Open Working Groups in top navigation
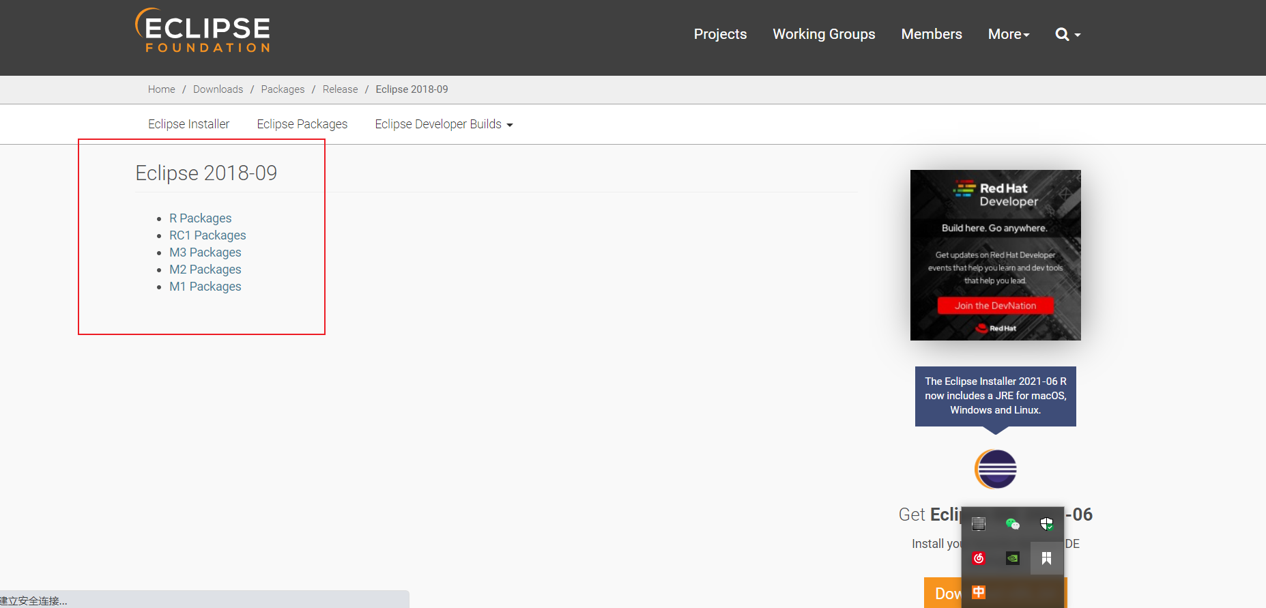 point(824,34)
